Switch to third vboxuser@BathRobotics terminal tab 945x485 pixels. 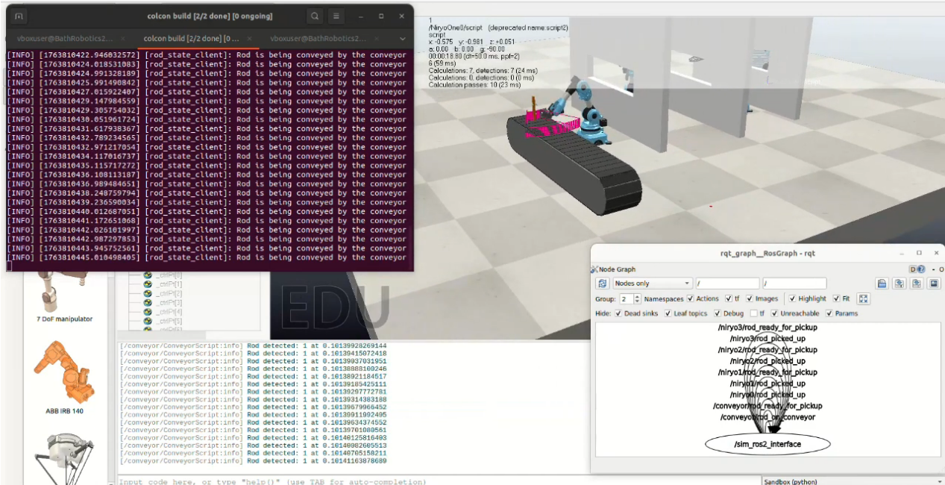pyautogui.click(x=318, y=38)
